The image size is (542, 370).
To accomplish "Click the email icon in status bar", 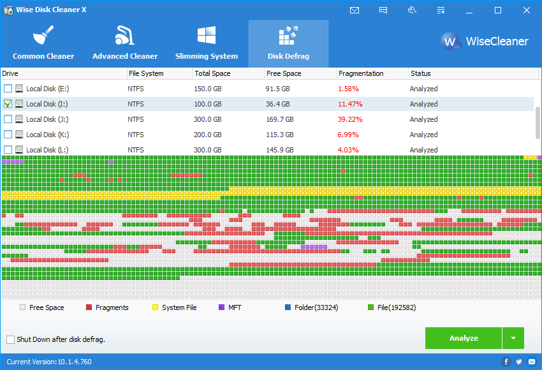I will (532, 362).
